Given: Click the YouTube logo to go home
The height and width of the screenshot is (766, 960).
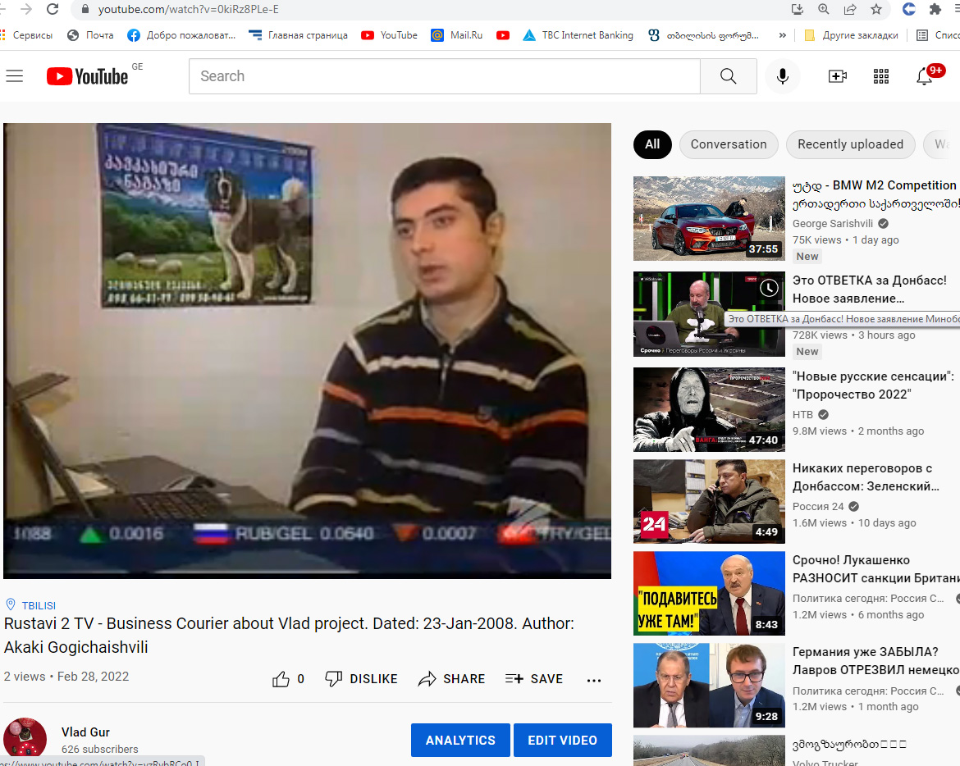Looking at the screenshot, I should pyautogui.click(x=87, y=76).
